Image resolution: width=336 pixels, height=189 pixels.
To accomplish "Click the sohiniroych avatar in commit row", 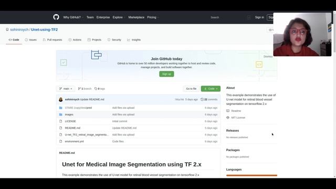I will [61, 99].
